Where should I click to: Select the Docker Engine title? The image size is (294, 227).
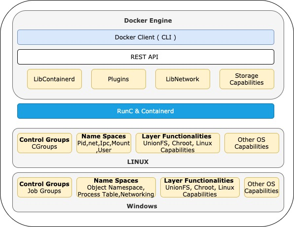(148, 20)
